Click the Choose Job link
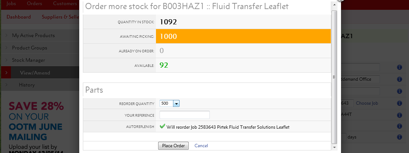The image size is (409, 153). point(367,103)
